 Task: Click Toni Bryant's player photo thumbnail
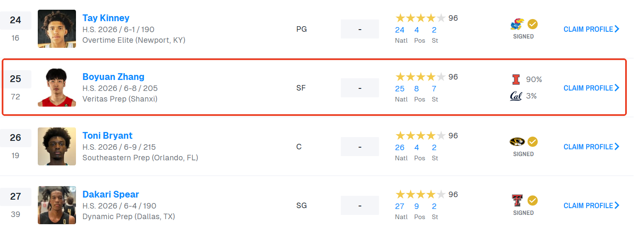(57, 146)
